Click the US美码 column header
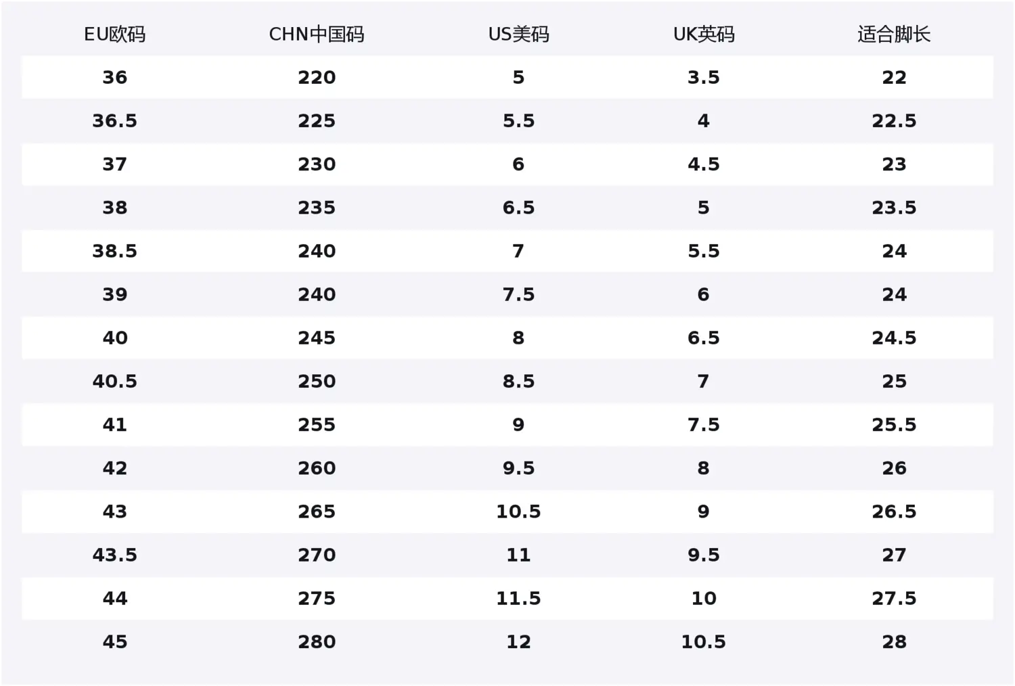This screenshot has height=686, width=1015. pyautogui.click(x=518, y=34)
